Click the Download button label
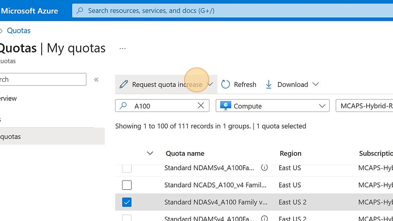 point(292,84)
